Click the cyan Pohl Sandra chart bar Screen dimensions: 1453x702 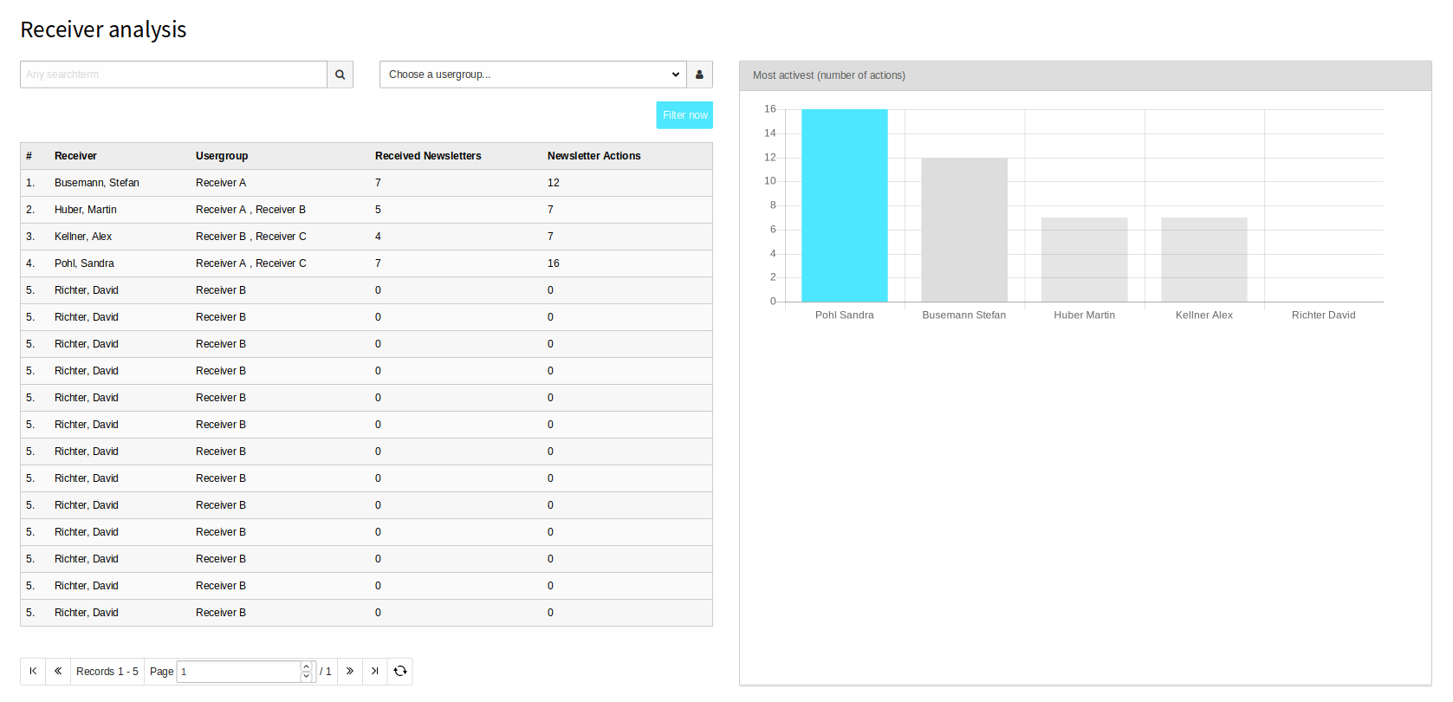[x=844, y=205]
